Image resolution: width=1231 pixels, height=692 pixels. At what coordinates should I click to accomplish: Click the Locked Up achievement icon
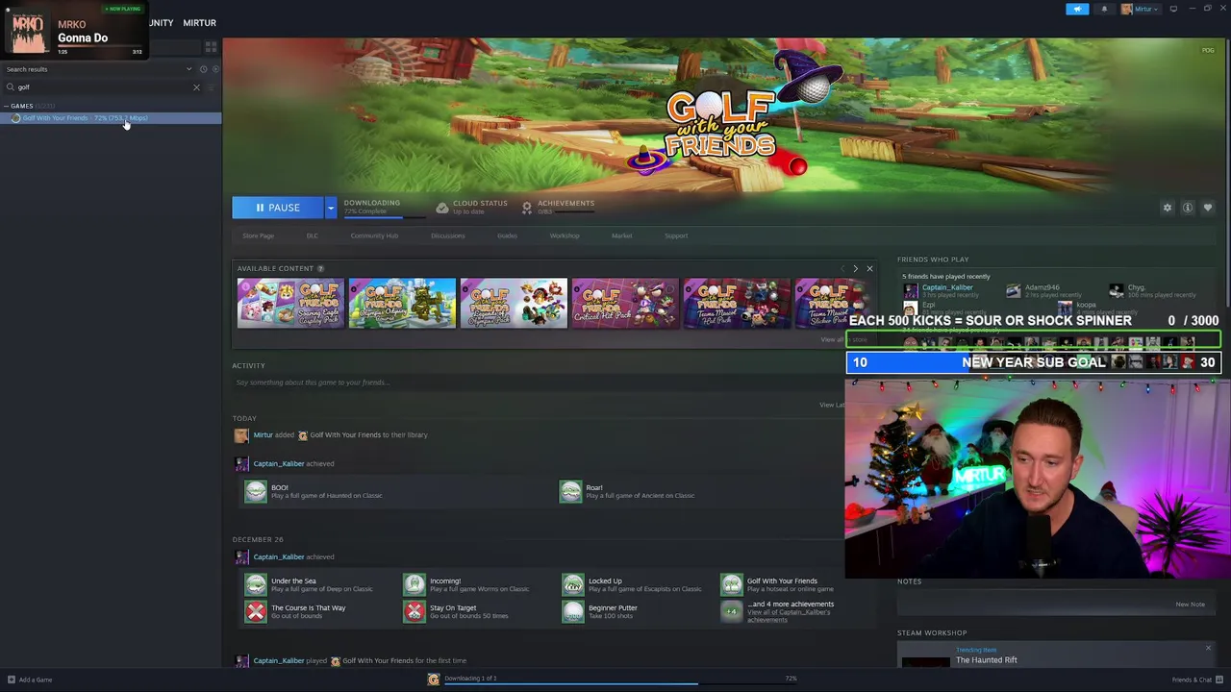(572, 584)
